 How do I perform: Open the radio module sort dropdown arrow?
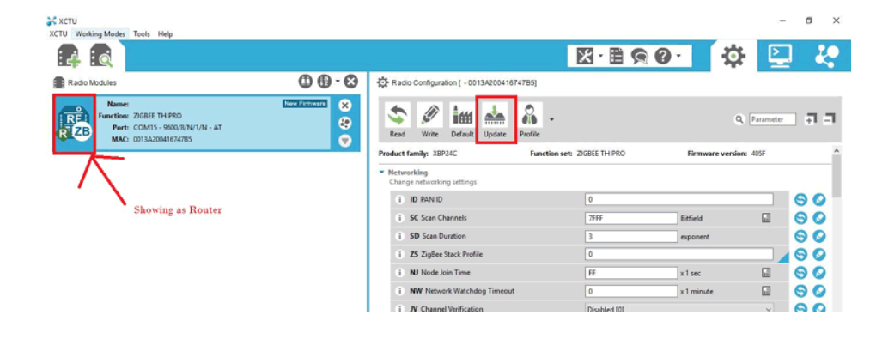click(x=338, y=82)
